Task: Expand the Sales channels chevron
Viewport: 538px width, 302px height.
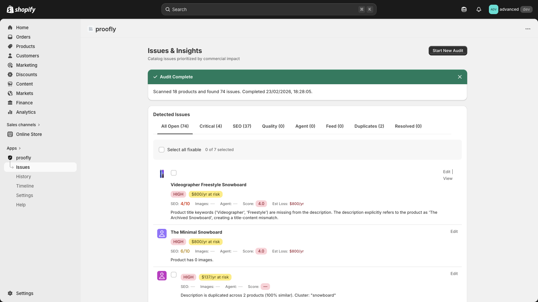Action: point(38,124)
